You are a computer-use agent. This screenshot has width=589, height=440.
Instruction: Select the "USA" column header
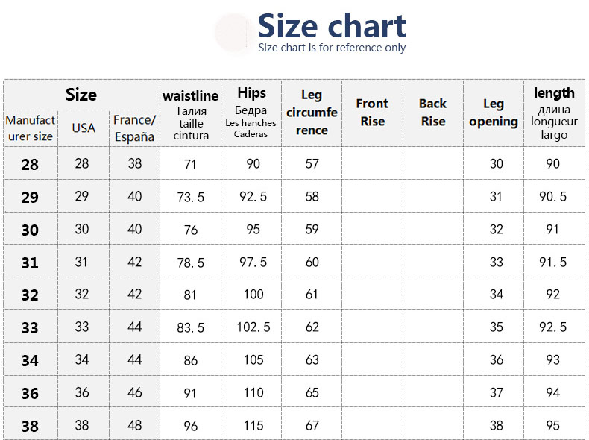84,128
